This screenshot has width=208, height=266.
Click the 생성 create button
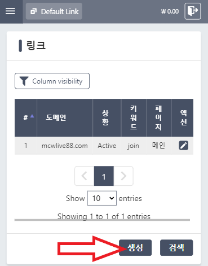(135, 247)
